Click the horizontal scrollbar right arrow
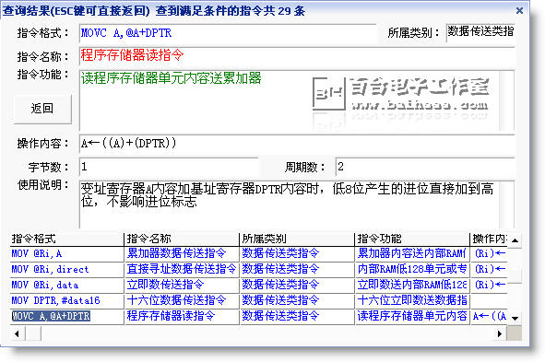The width and height of the screenshot is (545, 362). point(500,333)
